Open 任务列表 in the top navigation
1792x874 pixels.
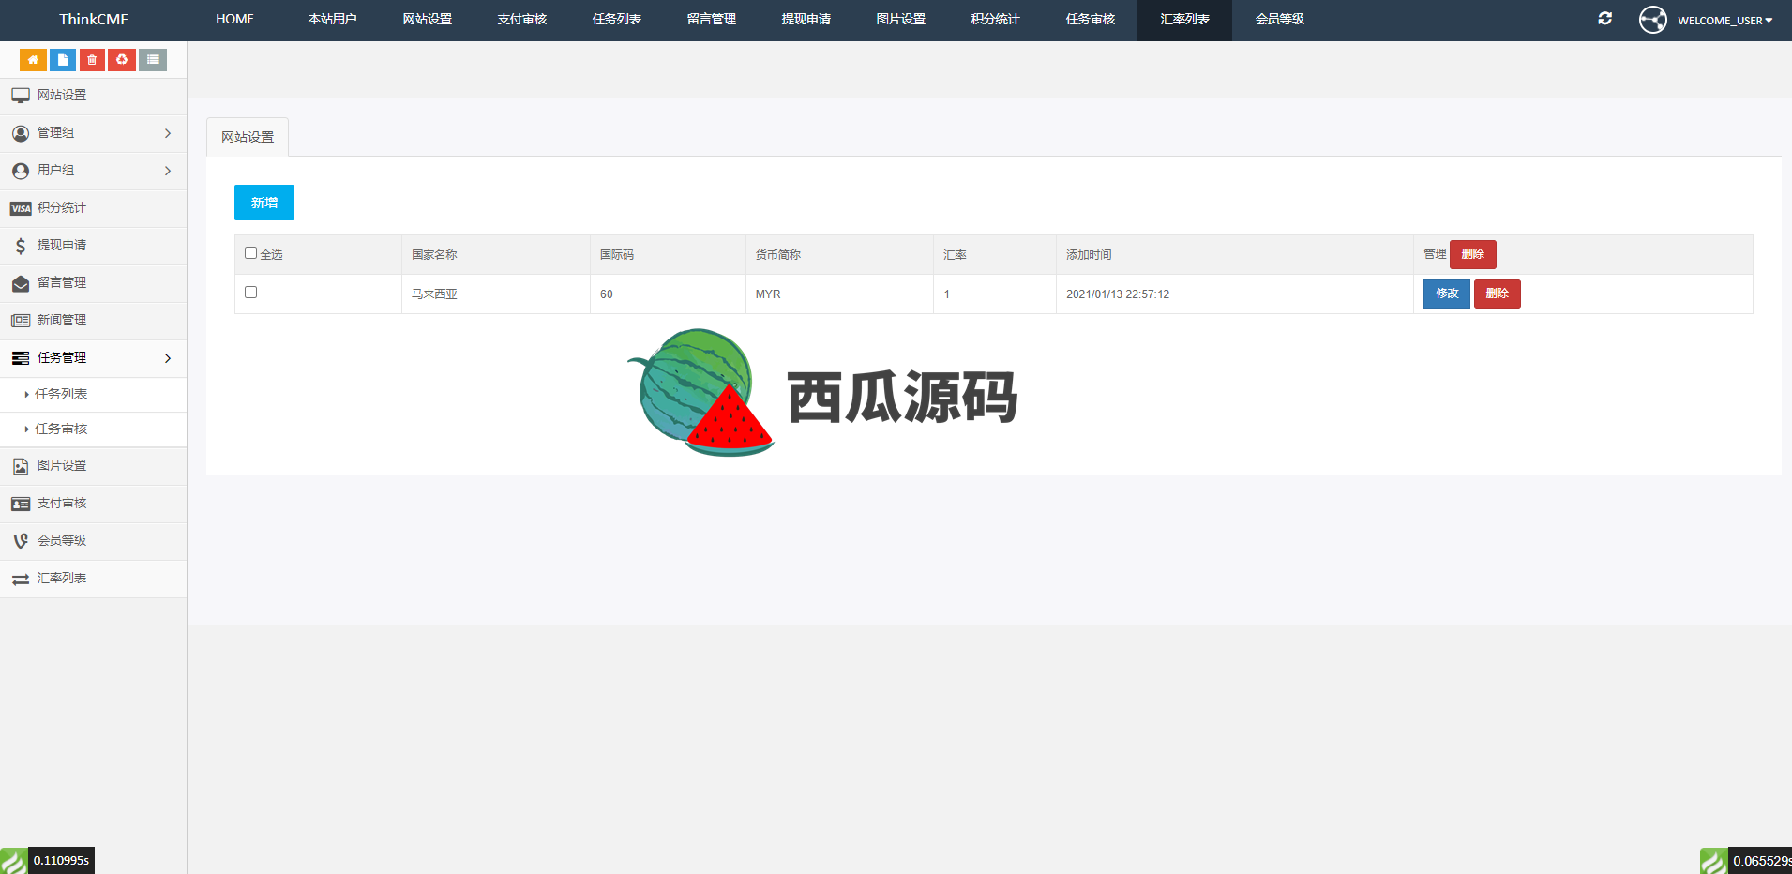click(x=616, y=20)
